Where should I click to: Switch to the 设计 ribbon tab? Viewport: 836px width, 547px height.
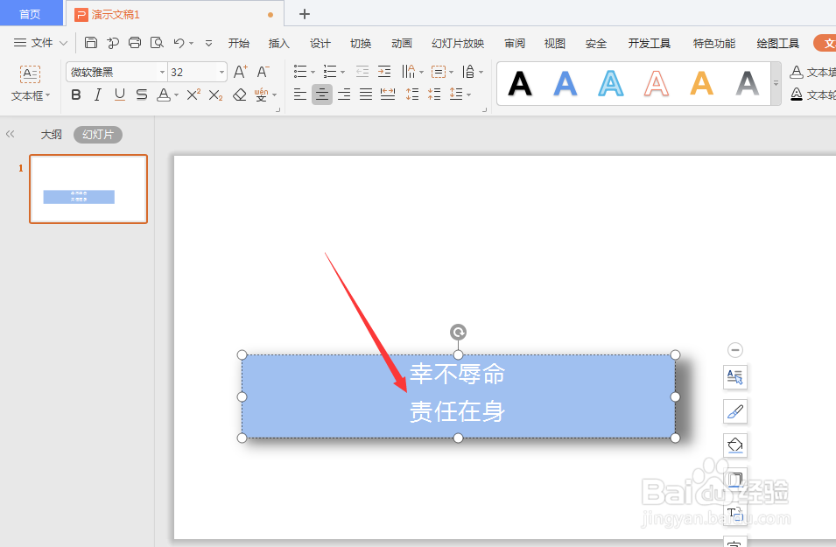320,43
